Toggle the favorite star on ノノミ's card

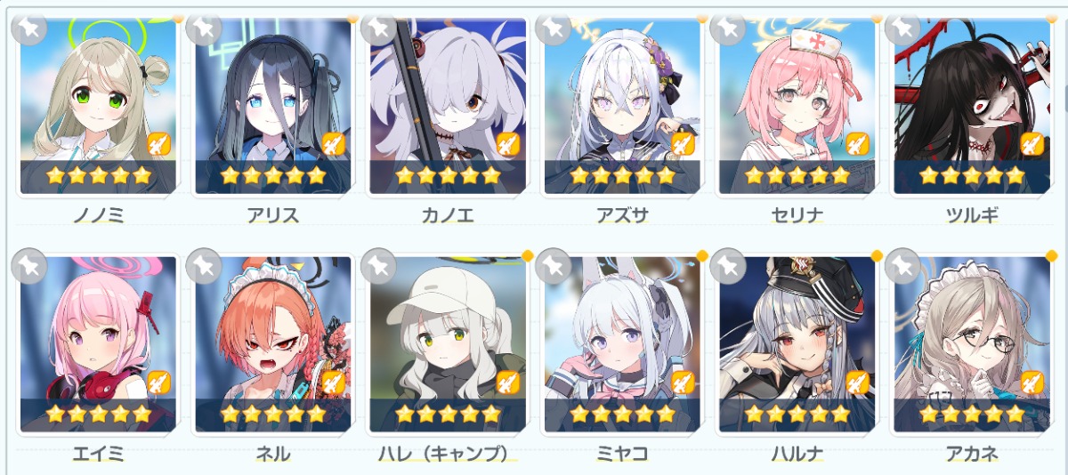(28, 28)
